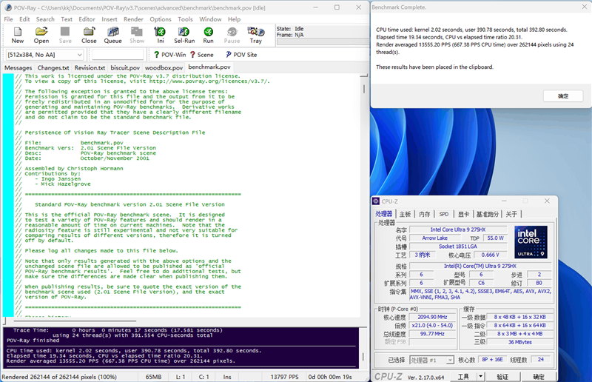Click the Close file toolbar icon
Image resolution: width=592 pixels, height=382 pixels.
[x=89, y=35]
